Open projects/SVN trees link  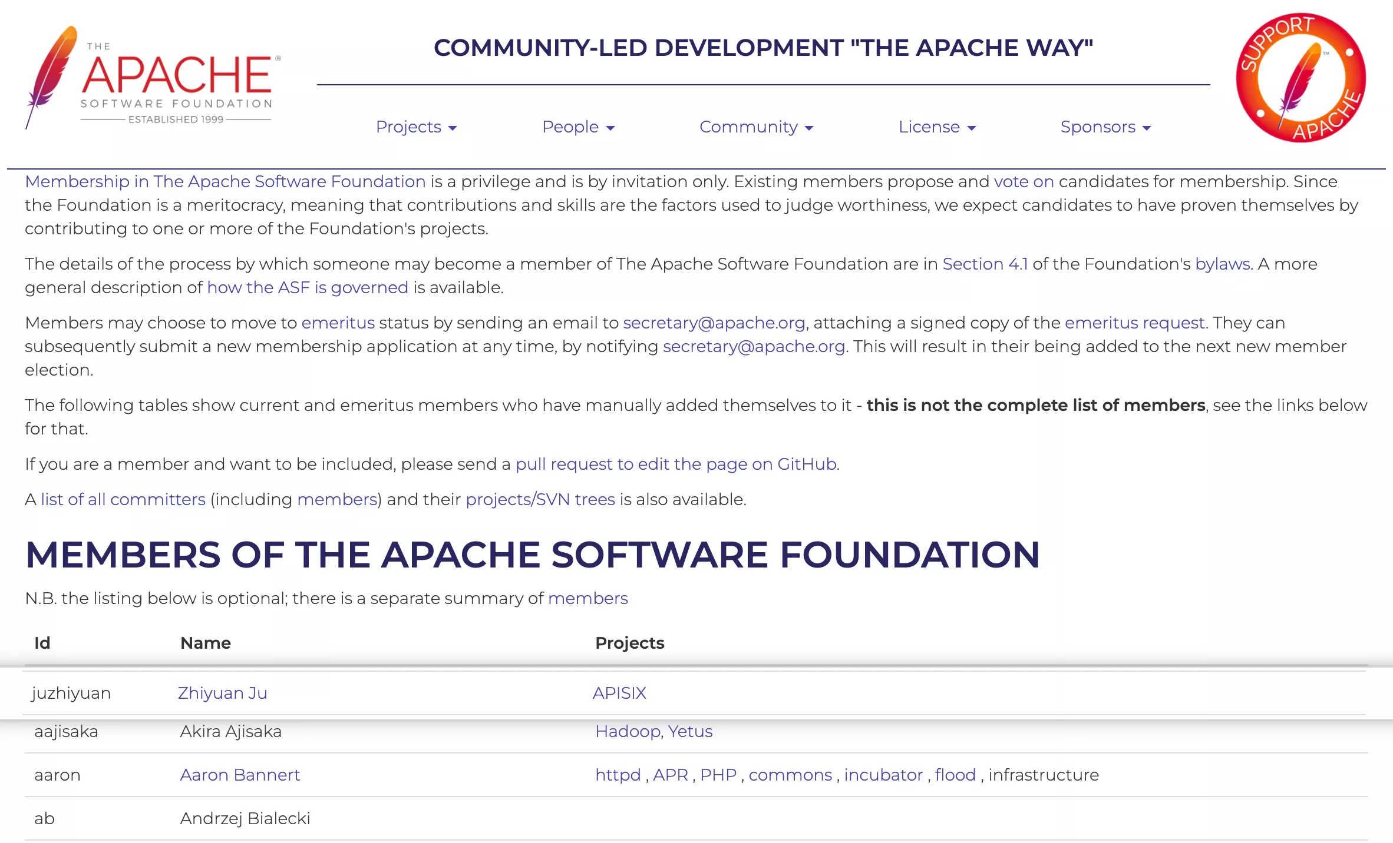coord(540,499)
